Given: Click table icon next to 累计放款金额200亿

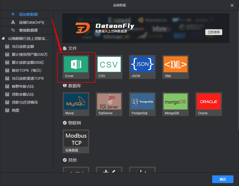Looking at the screenshot, I should point(7,62).
